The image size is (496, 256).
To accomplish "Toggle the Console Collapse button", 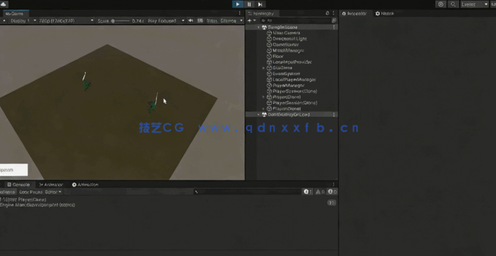I will (x=8, y=192).
